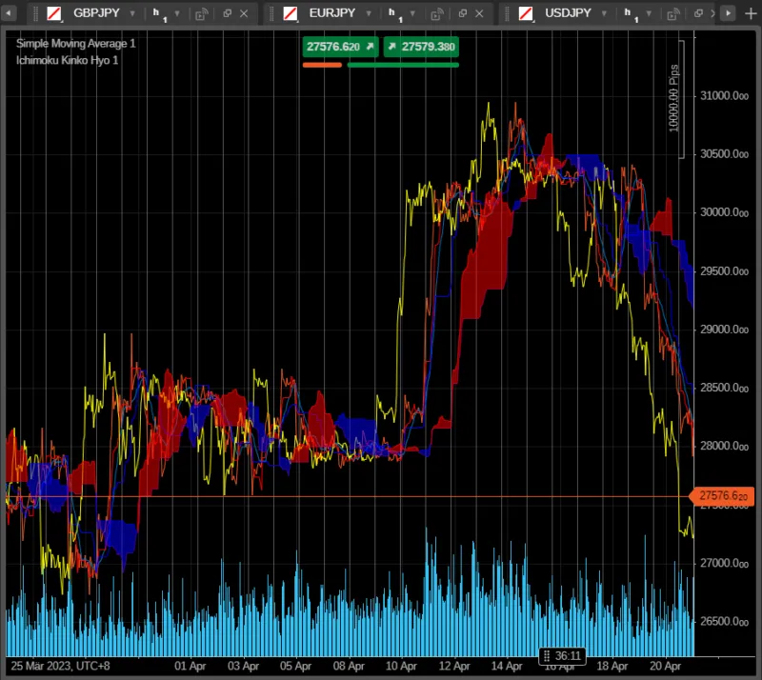The image size is (762, 680).
Task: Expand the EURJPY timeframe dropdown arrow
Action: point(413,13)
